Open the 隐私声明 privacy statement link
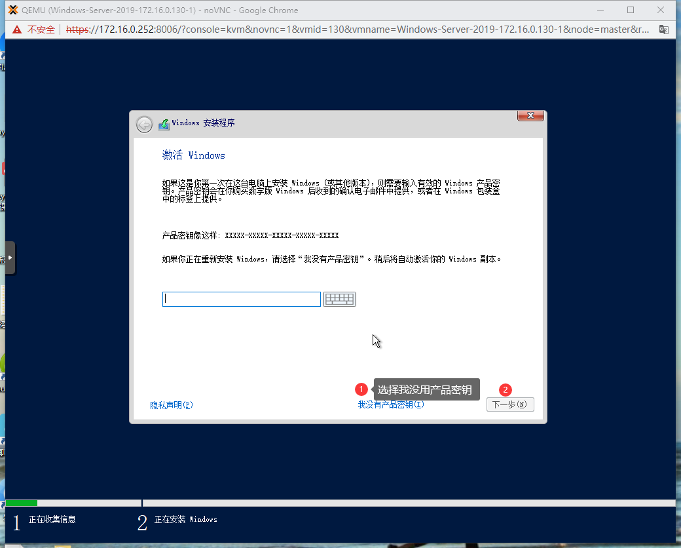 click(172, 405)
